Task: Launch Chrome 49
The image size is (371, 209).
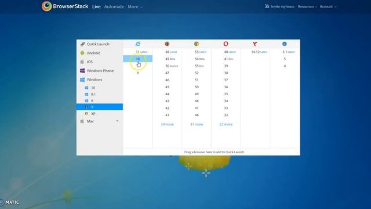Action: point(197,94)
